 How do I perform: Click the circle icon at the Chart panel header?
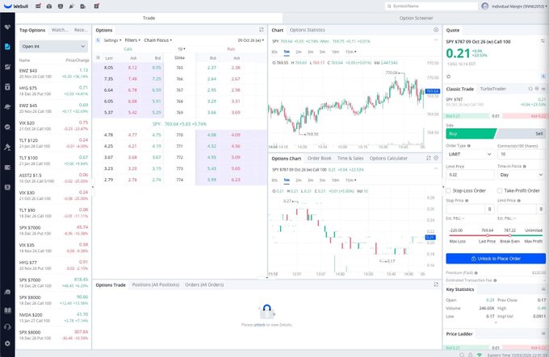[436, 30]
